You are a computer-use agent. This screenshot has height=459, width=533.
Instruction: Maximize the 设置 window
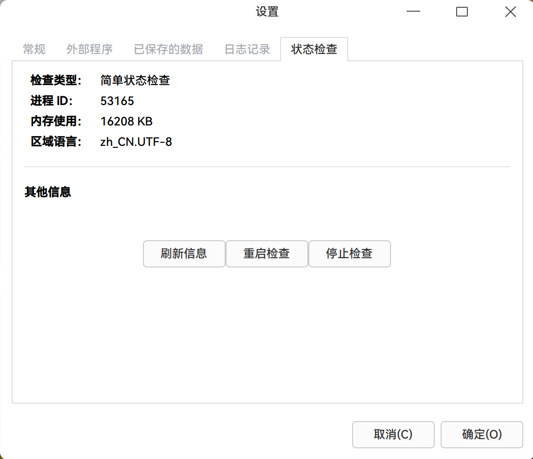[462, 11]
